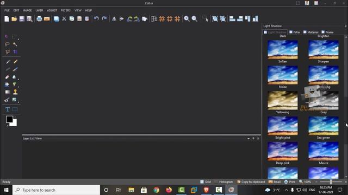This screenshot has width=348, height=195.
Task: Open the FILTERS menu
Action: coord(65,10)
